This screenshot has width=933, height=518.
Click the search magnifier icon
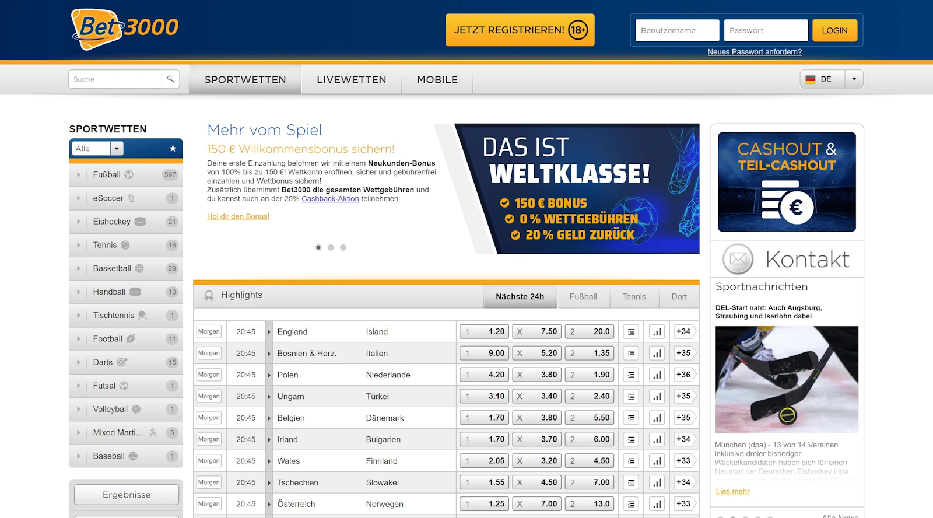pyautogui.click(x=170, y=79)
